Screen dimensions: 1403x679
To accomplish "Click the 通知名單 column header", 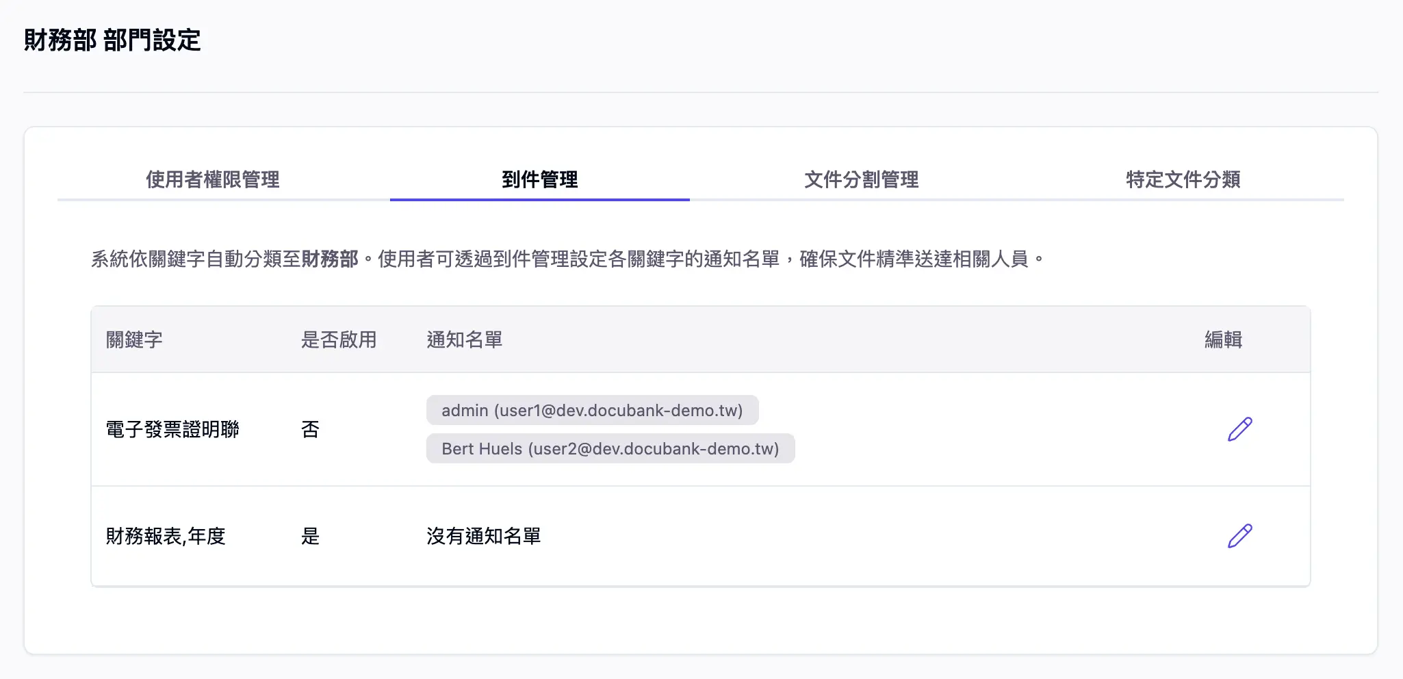I will click(465, 339).
